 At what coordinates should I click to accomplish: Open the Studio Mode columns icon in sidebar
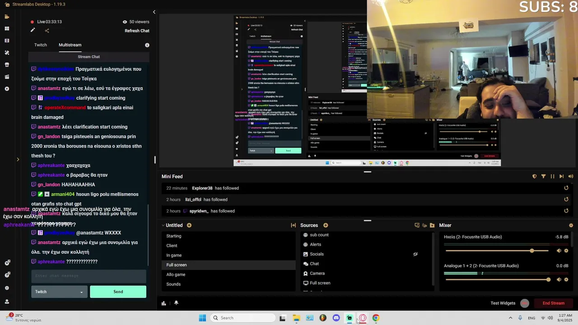click(x=7, y=41)
